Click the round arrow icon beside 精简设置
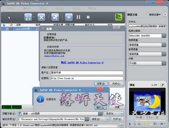The image size is (169, 128). (165, 15)
